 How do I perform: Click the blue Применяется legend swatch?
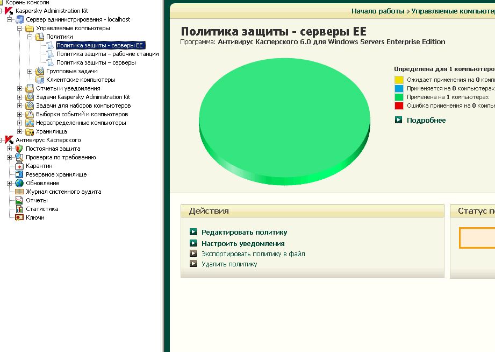tap(399, 88)
